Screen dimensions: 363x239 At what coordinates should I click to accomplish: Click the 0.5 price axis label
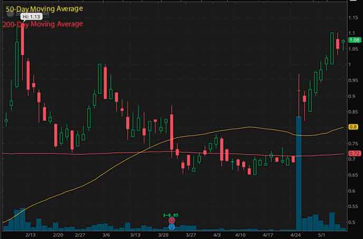[351, 222]
